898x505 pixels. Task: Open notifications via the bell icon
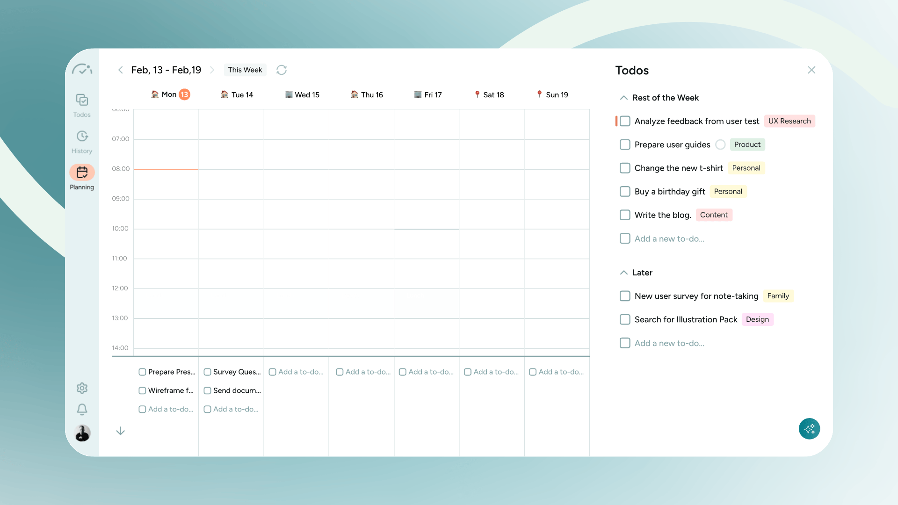point(82,409)
